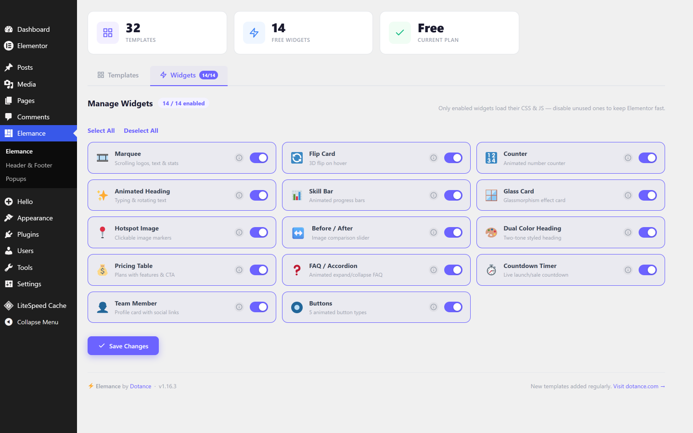Switch off the Glass Card toggle

[648, 195]
